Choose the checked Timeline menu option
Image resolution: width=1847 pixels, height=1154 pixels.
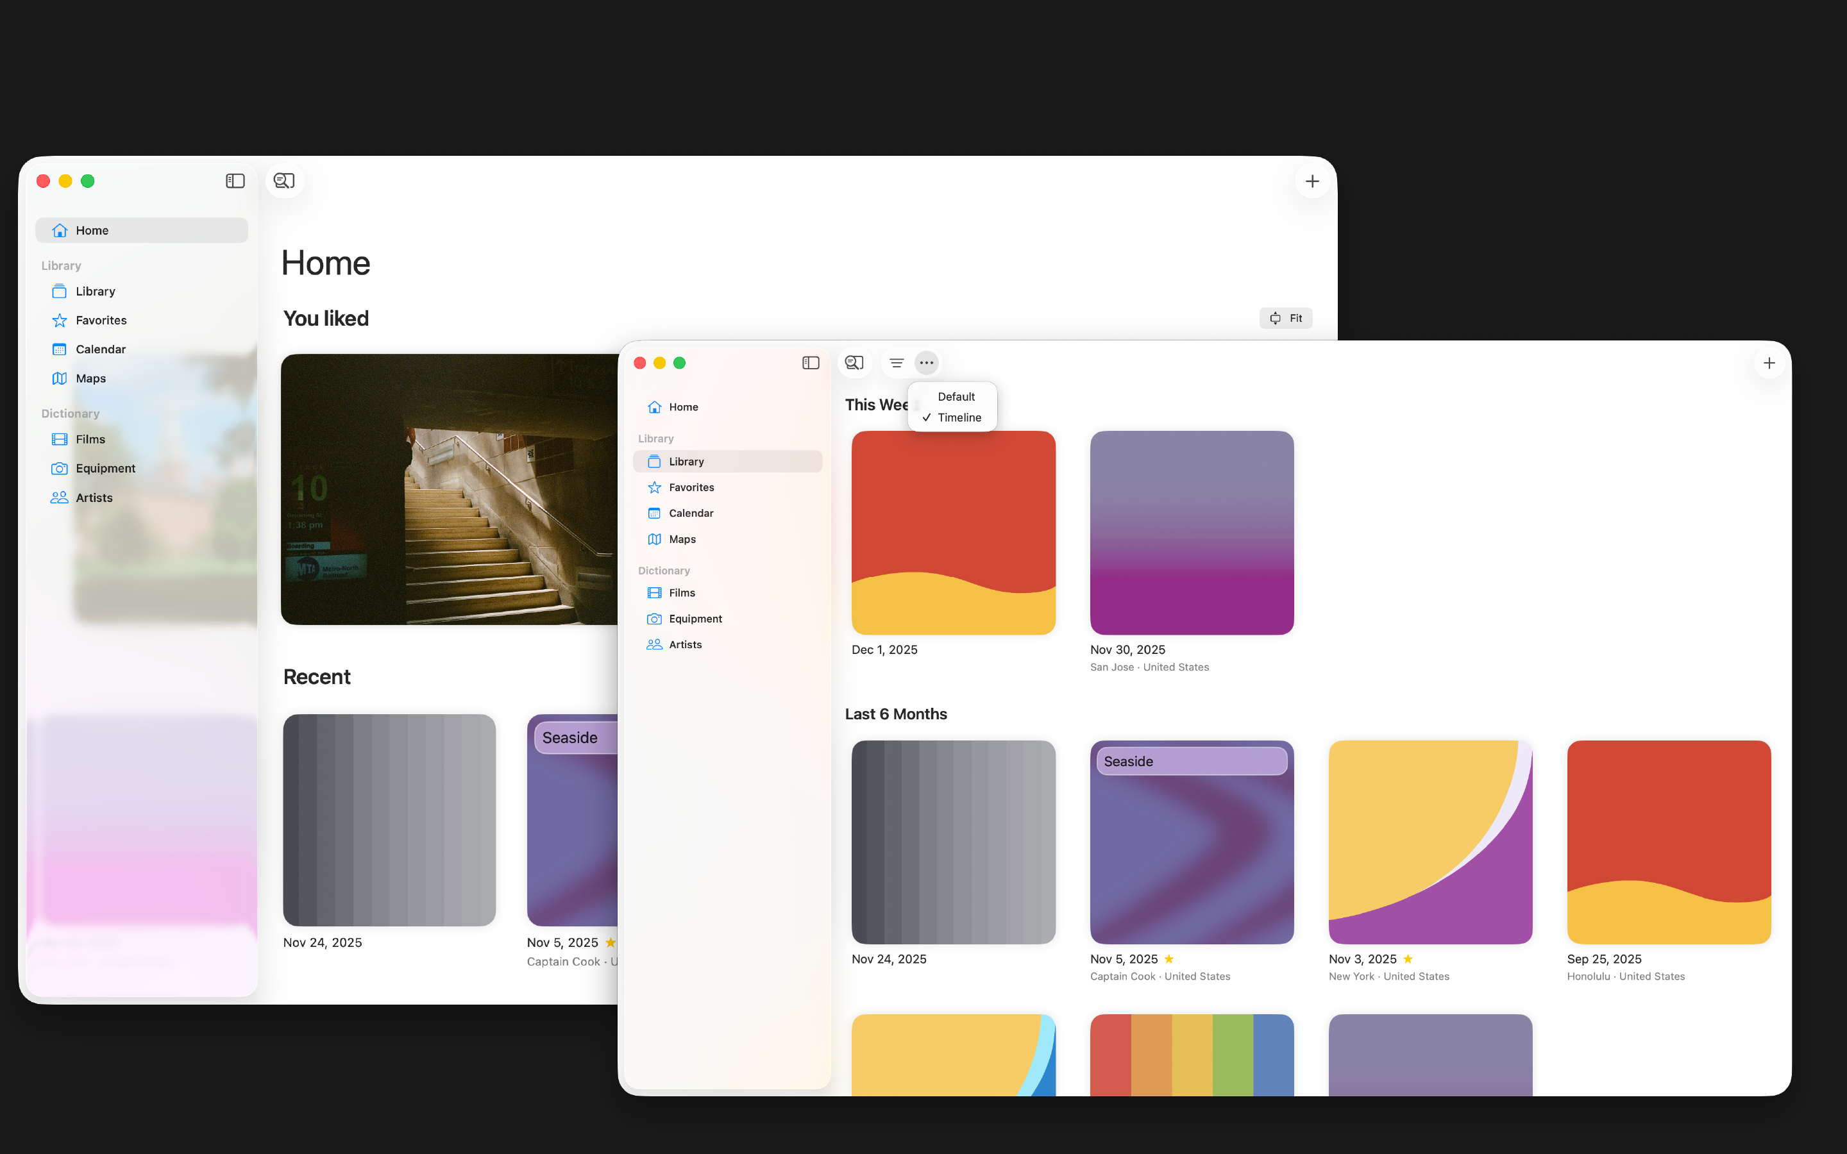[959, 417]
